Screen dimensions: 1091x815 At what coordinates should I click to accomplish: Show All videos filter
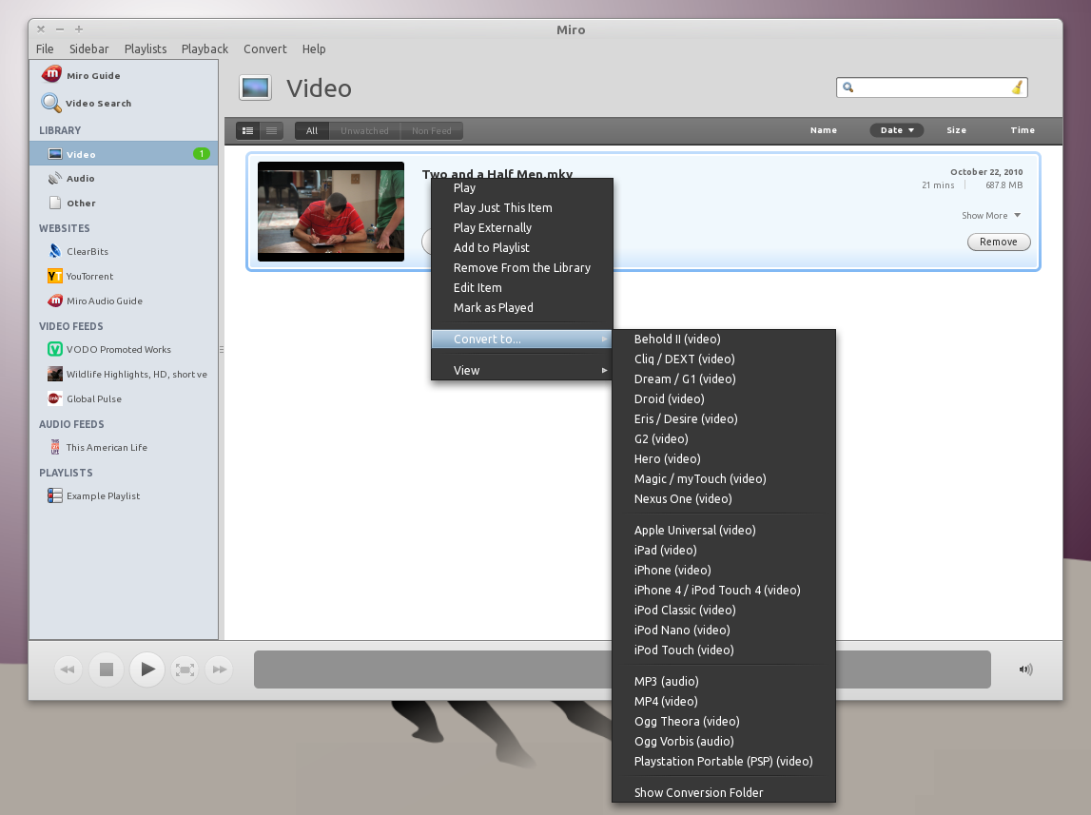(x=312, y=130)
